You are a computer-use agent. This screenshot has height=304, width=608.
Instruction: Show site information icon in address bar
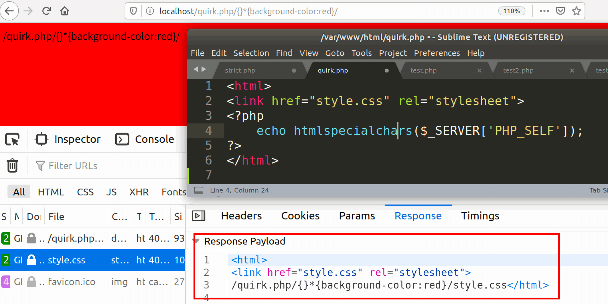150,11
